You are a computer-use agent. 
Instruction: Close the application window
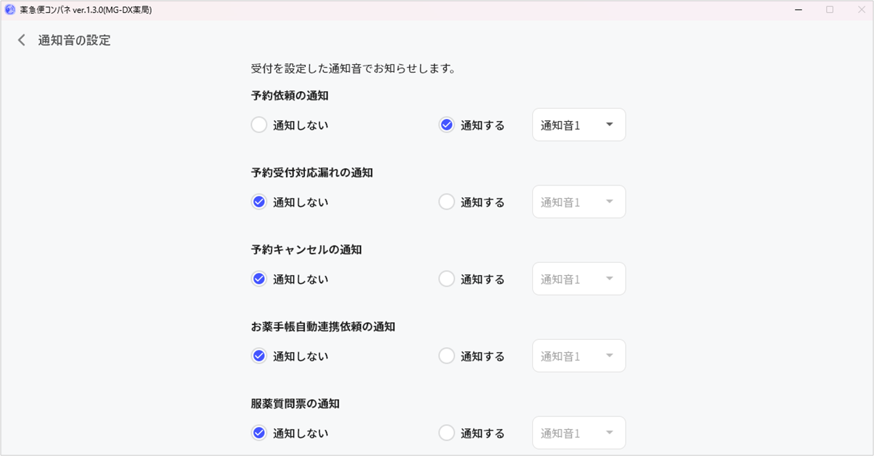(x=861, y=9)
